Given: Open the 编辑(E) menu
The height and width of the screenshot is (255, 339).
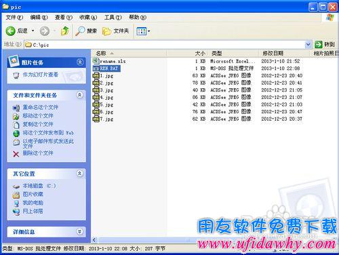Looking at the screenshot, I should [x=39, y=18].
